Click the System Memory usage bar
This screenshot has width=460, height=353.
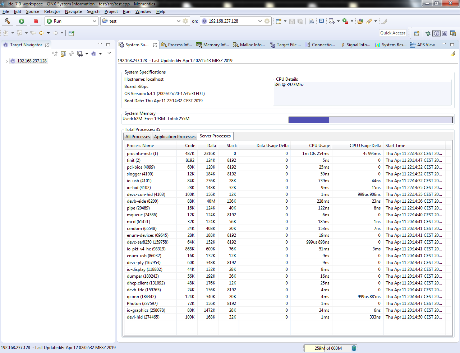pyautogui.click(x=371, y=120)
